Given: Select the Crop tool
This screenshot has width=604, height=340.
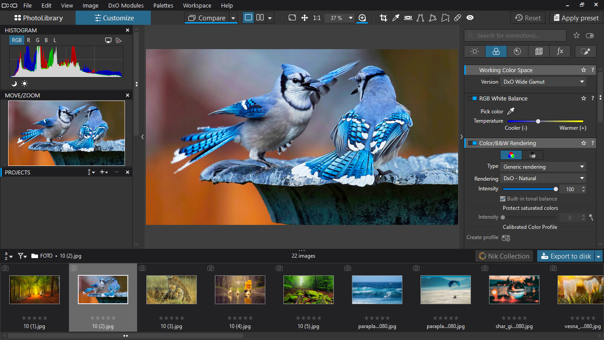Looking at the screenshot, I should click(x=383, y=18).
